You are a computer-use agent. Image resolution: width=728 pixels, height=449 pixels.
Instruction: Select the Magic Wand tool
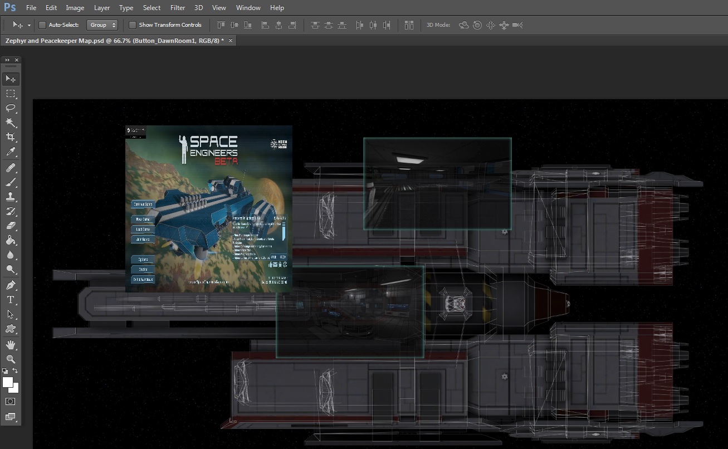point(11,123)
